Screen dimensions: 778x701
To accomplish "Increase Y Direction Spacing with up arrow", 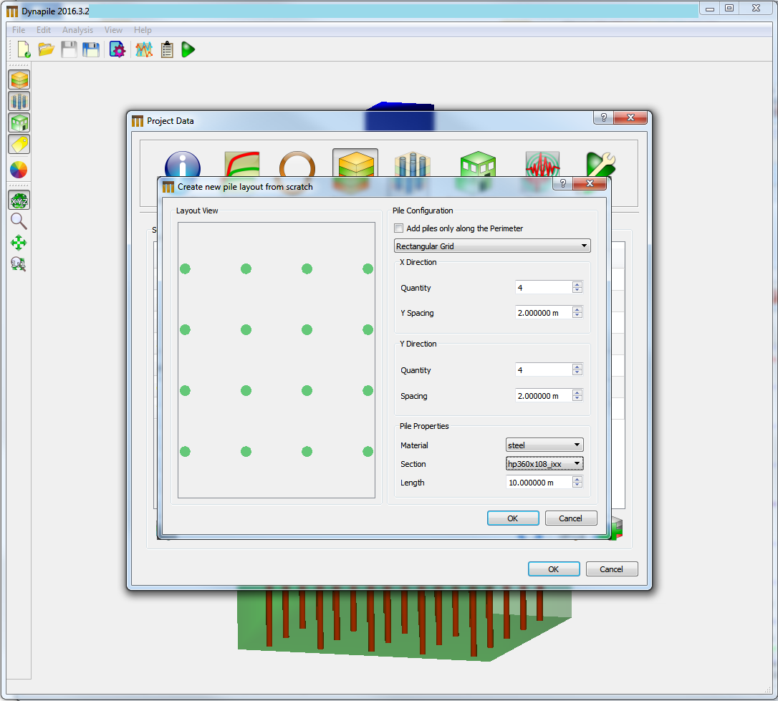I will click(577, 392).
